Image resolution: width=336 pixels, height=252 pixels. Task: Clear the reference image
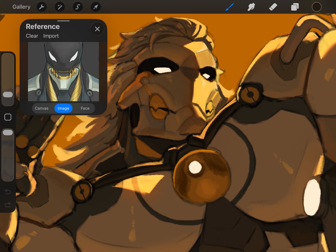(32, 36)
